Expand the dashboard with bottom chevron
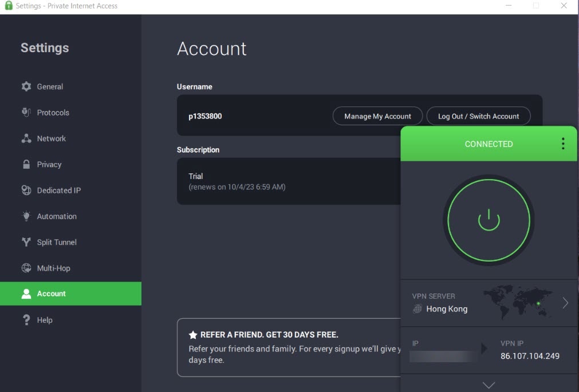This screenshot has height=392, width=579. (489, 385)
